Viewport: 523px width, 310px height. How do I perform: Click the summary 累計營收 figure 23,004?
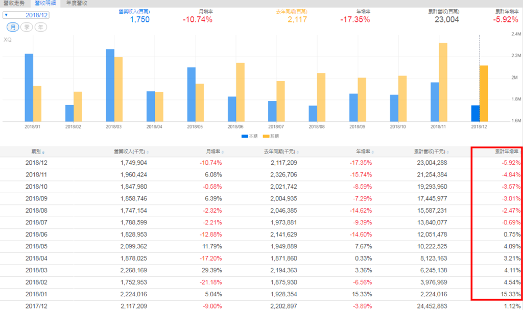point(446,20)
